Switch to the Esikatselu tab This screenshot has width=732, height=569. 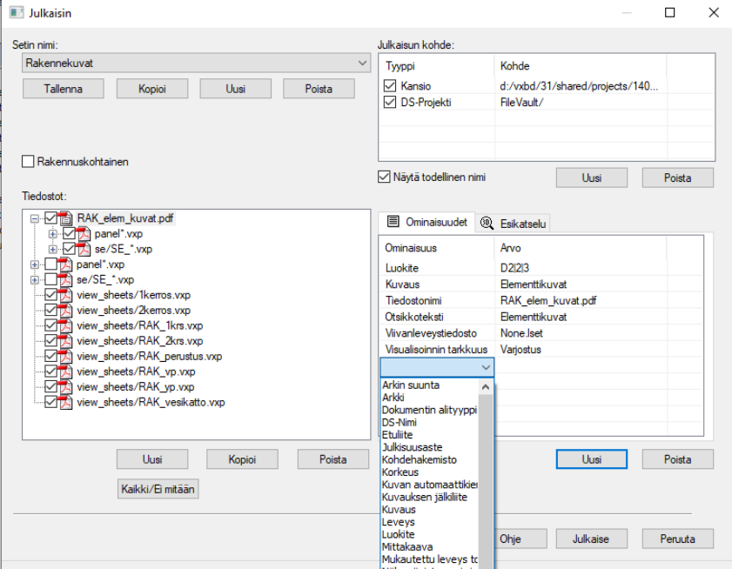(x=514, y=224)
